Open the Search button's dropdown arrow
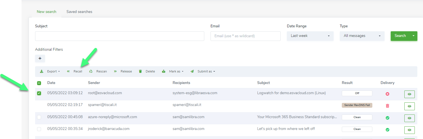 (413, 36)
